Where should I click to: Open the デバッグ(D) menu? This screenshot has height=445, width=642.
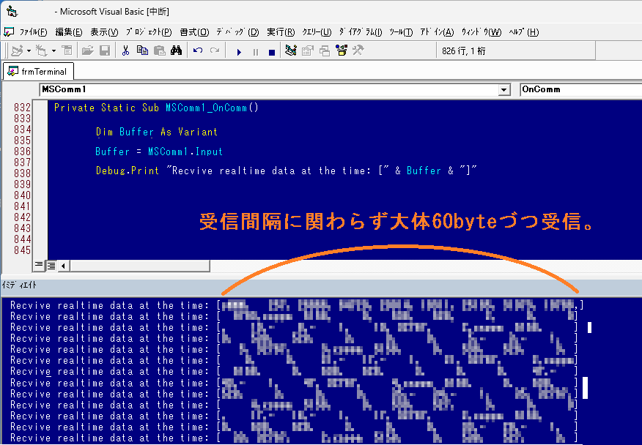point(237,32)
